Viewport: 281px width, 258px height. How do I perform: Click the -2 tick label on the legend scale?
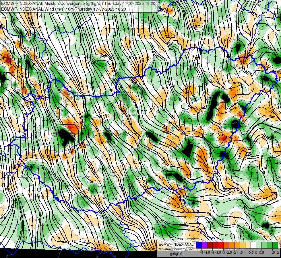click(x=235, y=253)
